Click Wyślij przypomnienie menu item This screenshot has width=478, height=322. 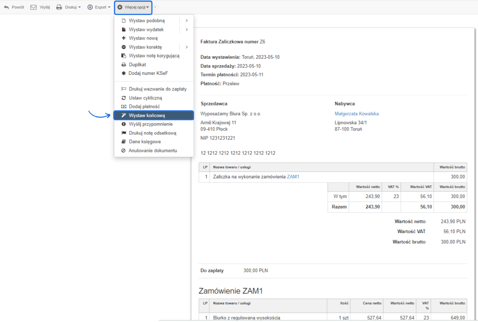coord(150,124)
